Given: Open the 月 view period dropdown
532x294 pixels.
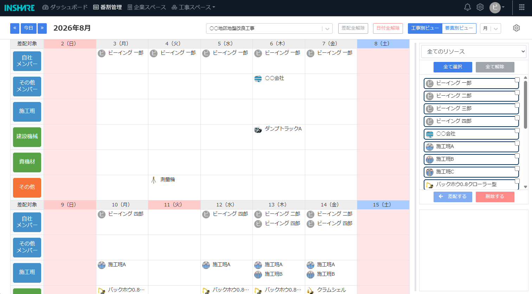Looking at the screenshot, I should [x=491, y=28].
